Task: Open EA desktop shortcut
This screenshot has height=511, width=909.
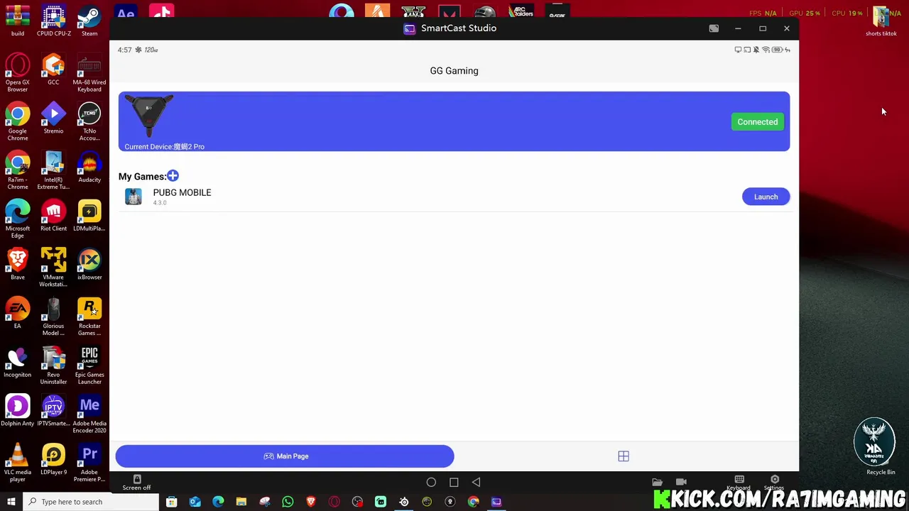Action: coord(18,313)
